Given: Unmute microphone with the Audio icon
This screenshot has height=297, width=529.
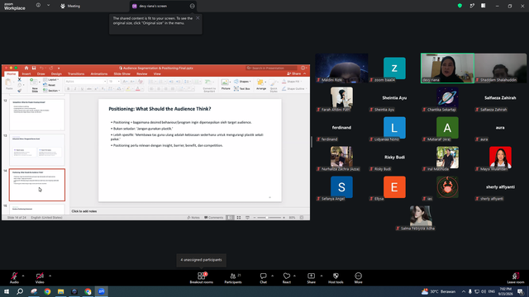Looking at the screenshot, I should [x=14, y=278].
